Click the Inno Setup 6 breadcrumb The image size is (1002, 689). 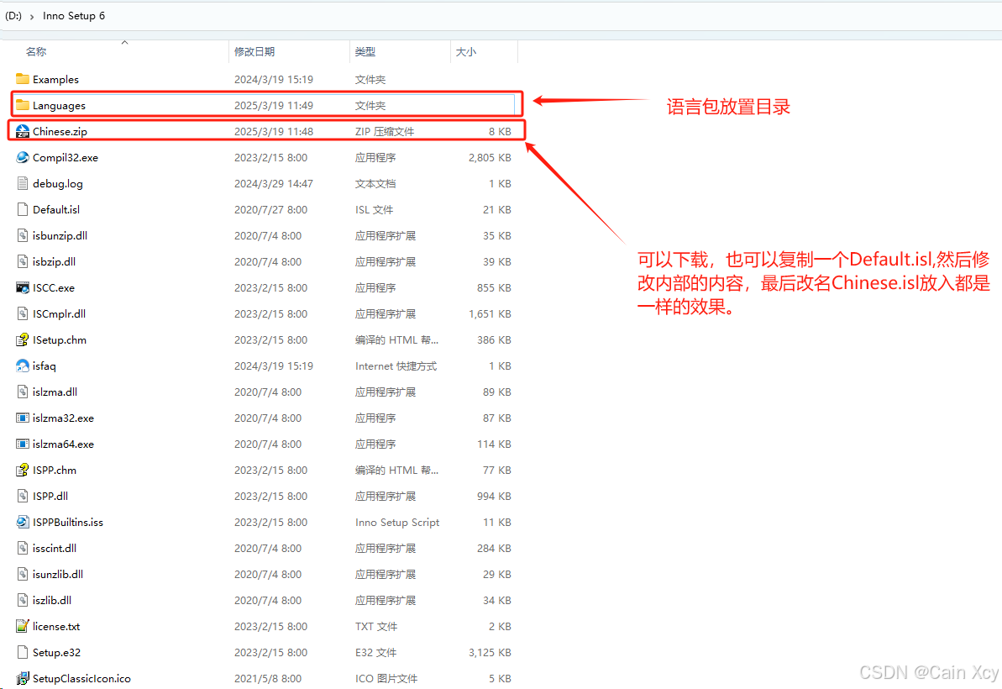[73, 16]
